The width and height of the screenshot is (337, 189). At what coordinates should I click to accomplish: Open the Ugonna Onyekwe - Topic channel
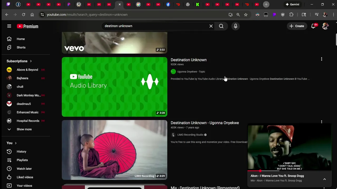[191, 72]
